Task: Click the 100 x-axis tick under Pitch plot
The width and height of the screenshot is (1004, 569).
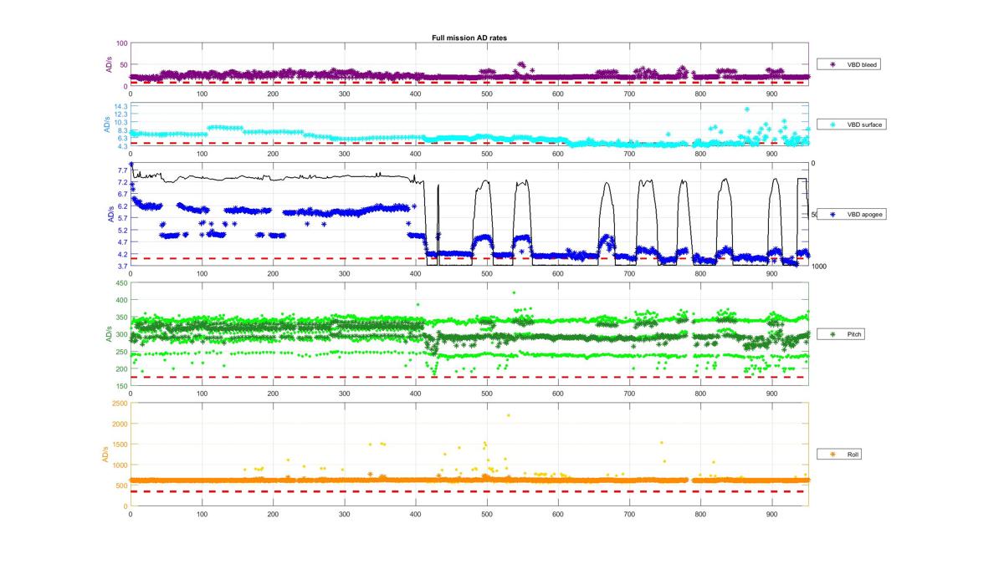Action: pyautogui.click(x=202, y=393)
